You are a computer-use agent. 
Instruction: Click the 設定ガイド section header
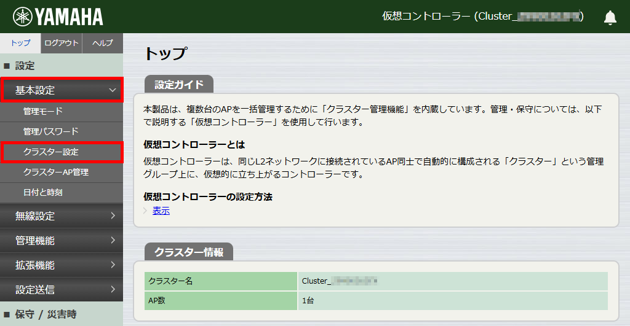179,84
